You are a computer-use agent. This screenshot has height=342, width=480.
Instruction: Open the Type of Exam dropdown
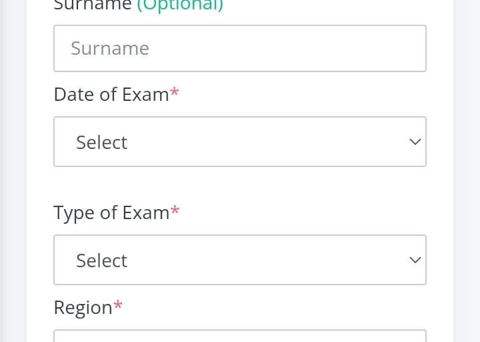[x=240, y=260]
